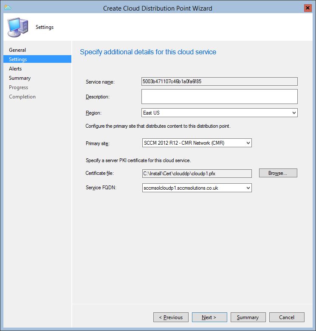
Task: Cancel the wizard
Action: (x=287, y=317)
